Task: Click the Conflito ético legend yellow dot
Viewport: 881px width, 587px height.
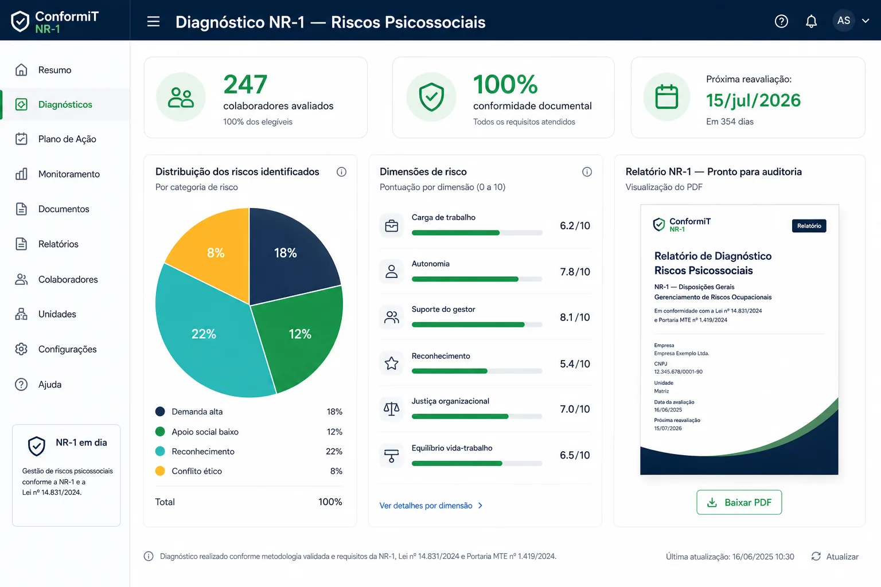Action: click(x=160, y=471)
